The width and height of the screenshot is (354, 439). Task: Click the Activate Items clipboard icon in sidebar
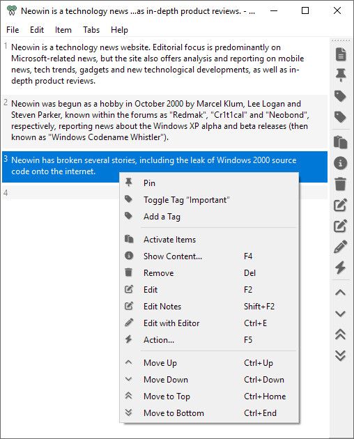[x=341, y=142]
